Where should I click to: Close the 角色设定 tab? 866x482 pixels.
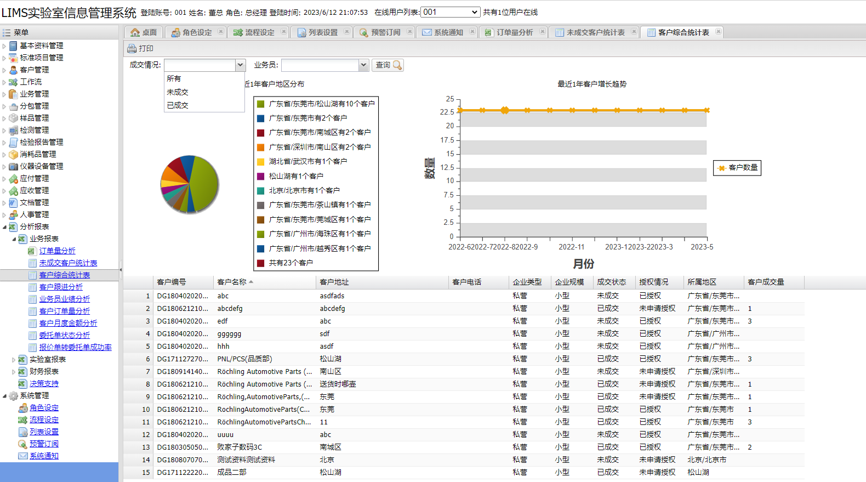220,32
